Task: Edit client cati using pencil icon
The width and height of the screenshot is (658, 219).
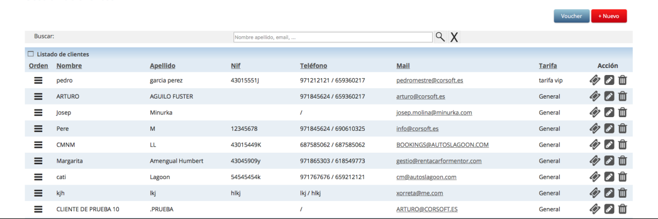Action: pos(609,177)
